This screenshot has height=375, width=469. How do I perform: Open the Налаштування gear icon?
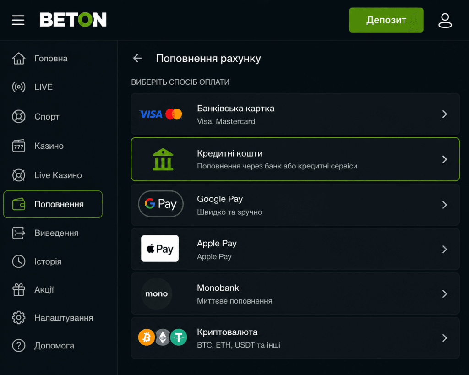(x=18, y=318)
